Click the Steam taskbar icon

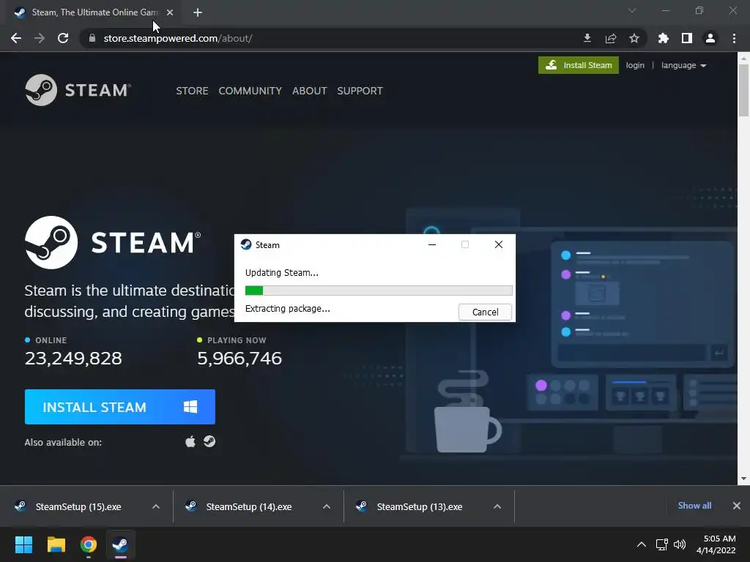pos(121,544)
